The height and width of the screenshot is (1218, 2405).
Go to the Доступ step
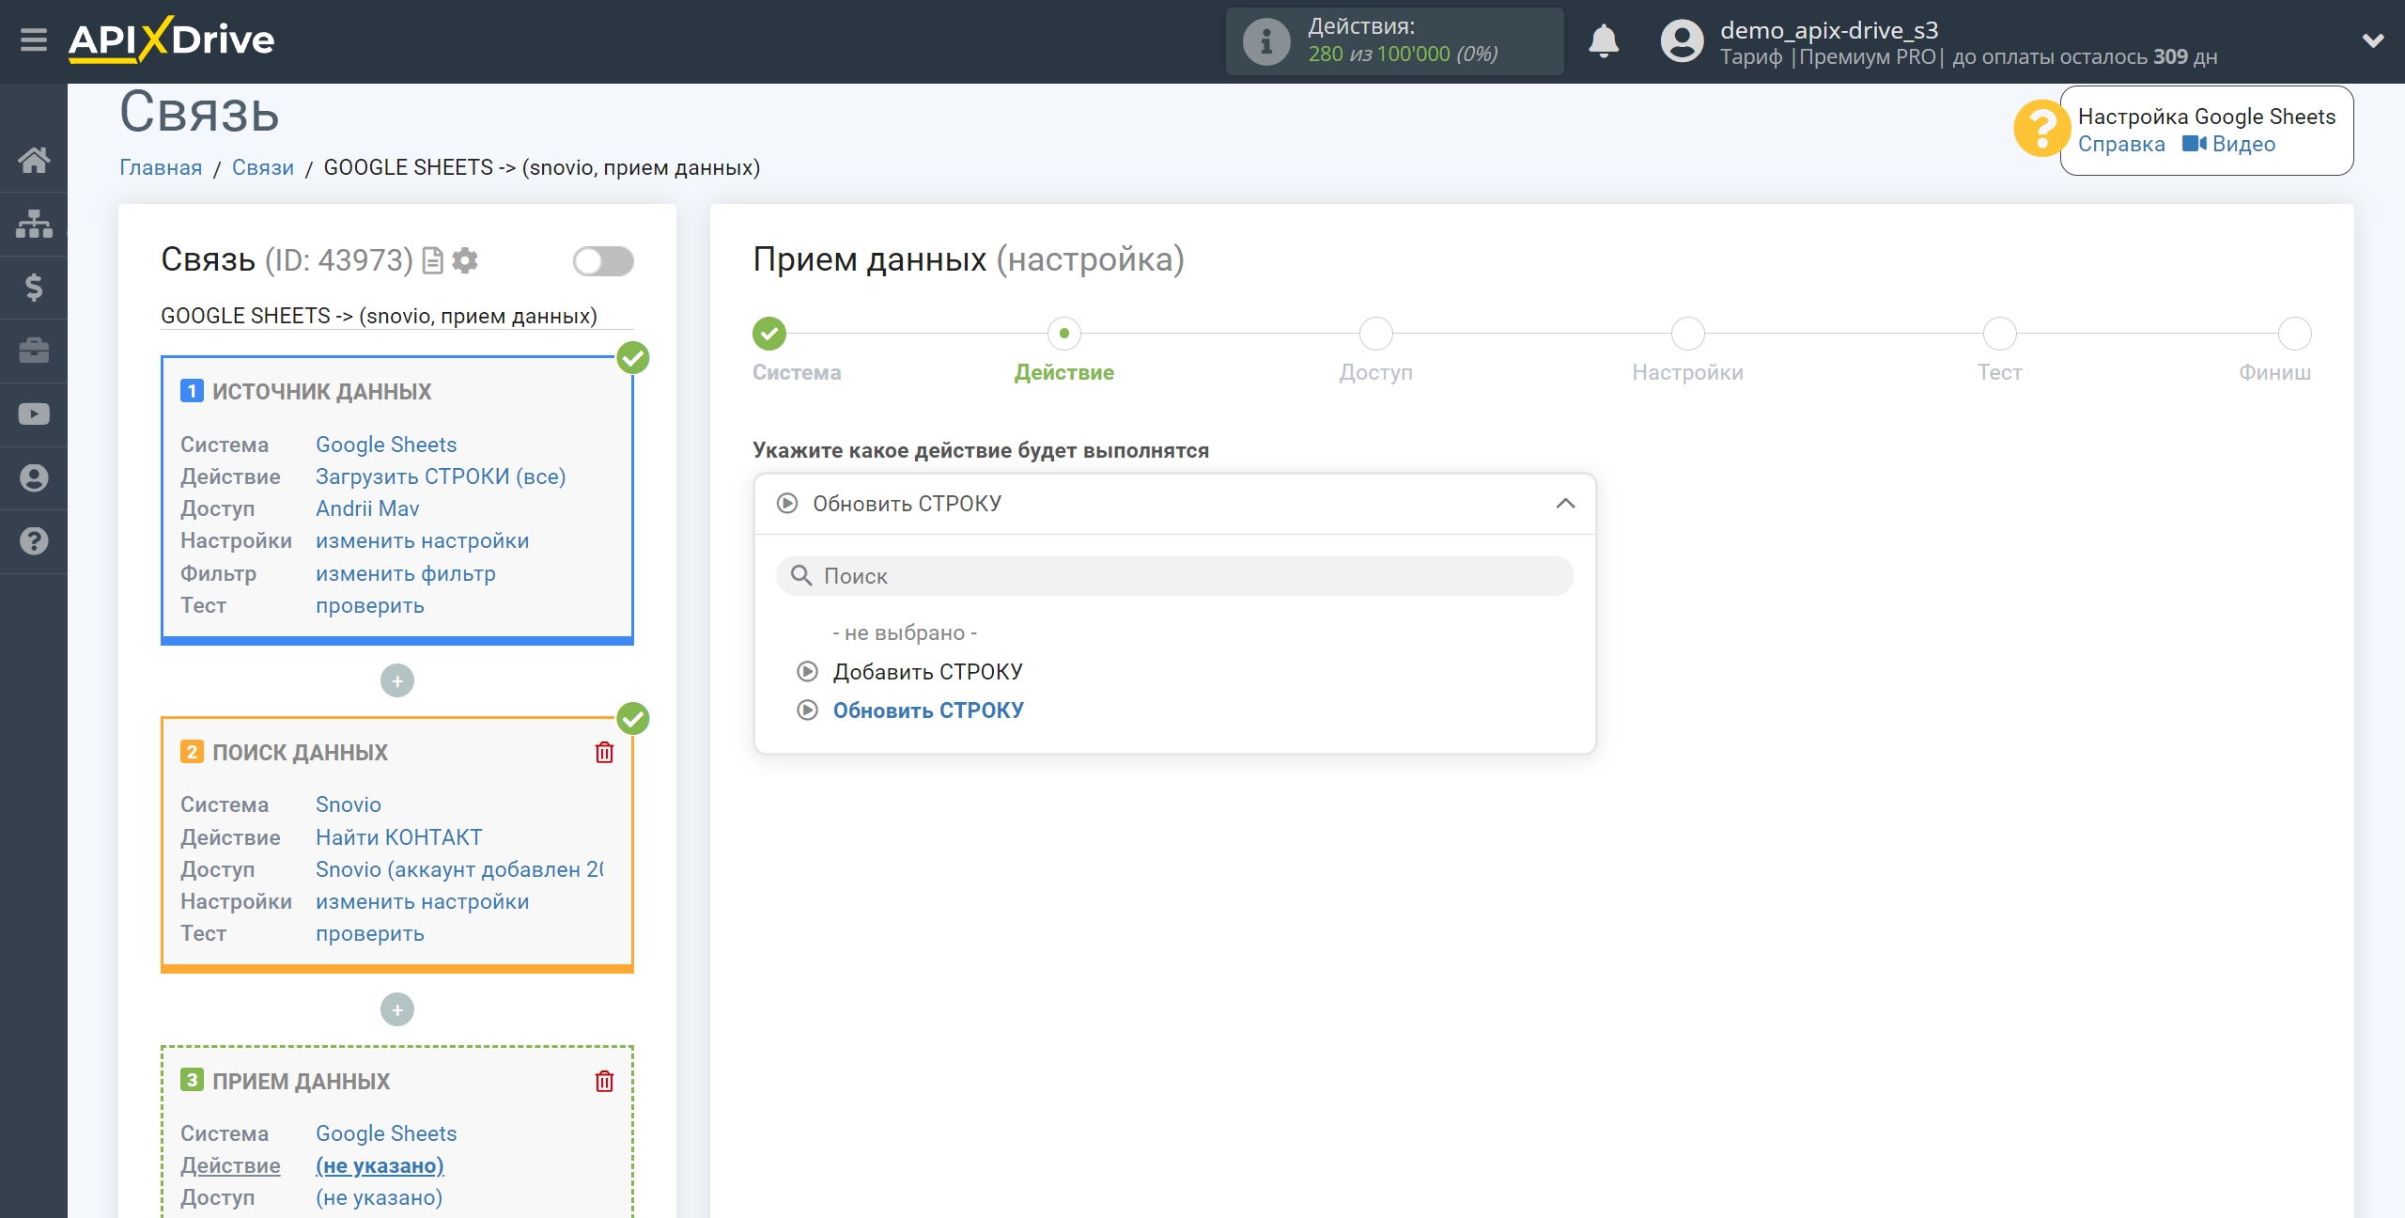[1375, 334]
